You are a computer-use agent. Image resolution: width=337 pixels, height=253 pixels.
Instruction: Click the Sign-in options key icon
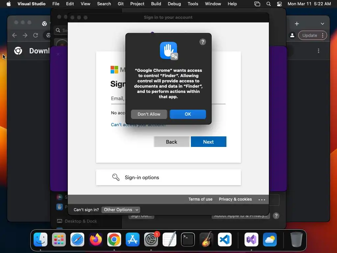click(x=116, y=177)
